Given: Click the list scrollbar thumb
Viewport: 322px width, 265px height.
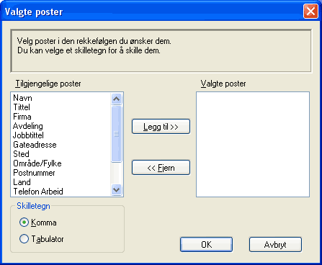Looking at the screenshot, I should (x=117, y=134).
